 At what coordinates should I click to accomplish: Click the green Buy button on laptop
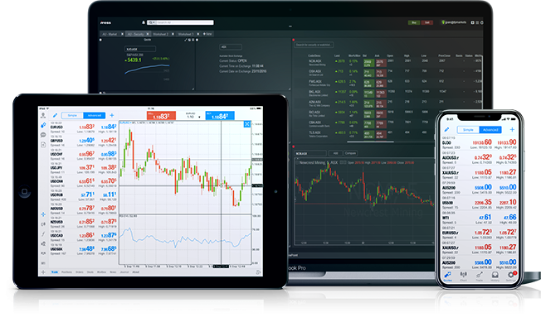[x=414, y=22]
